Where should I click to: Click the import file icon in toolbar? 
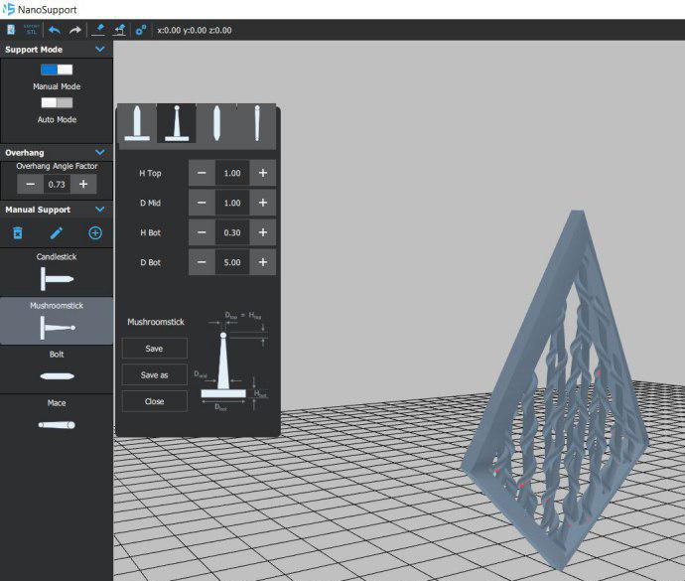[11, 30]
